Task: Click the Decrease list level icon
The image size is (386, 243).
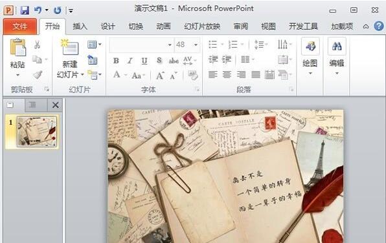Action: (213, 59)
